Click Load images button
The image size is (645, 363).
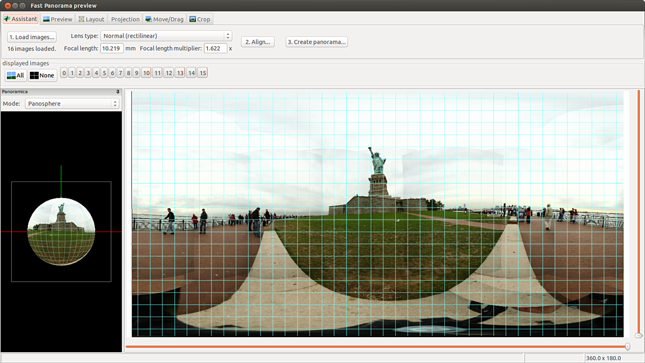tap(32, 37)
